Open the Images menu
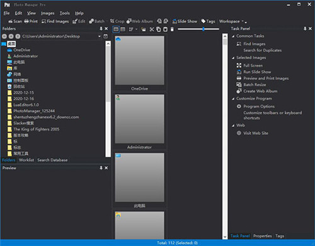 click(x=48, y=13)
